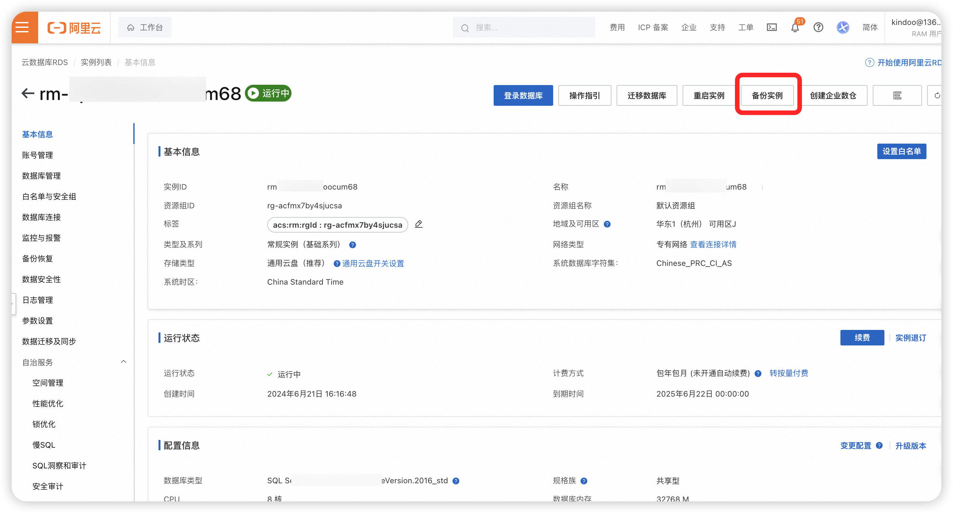Open 监控与报警 in the sidebar
The width and height of the screenshot is (953, 513).
click(x=41, y=238)
